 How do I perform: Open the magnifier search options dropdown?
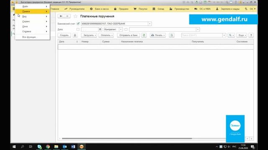click(231, 35)
